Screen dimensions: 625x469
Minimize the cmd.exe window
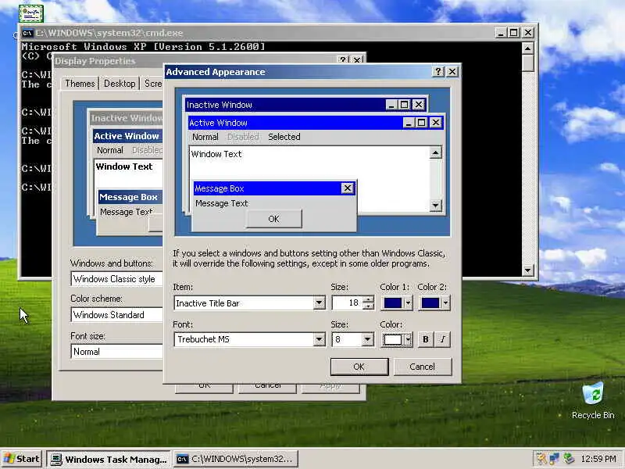coord(501,32)
